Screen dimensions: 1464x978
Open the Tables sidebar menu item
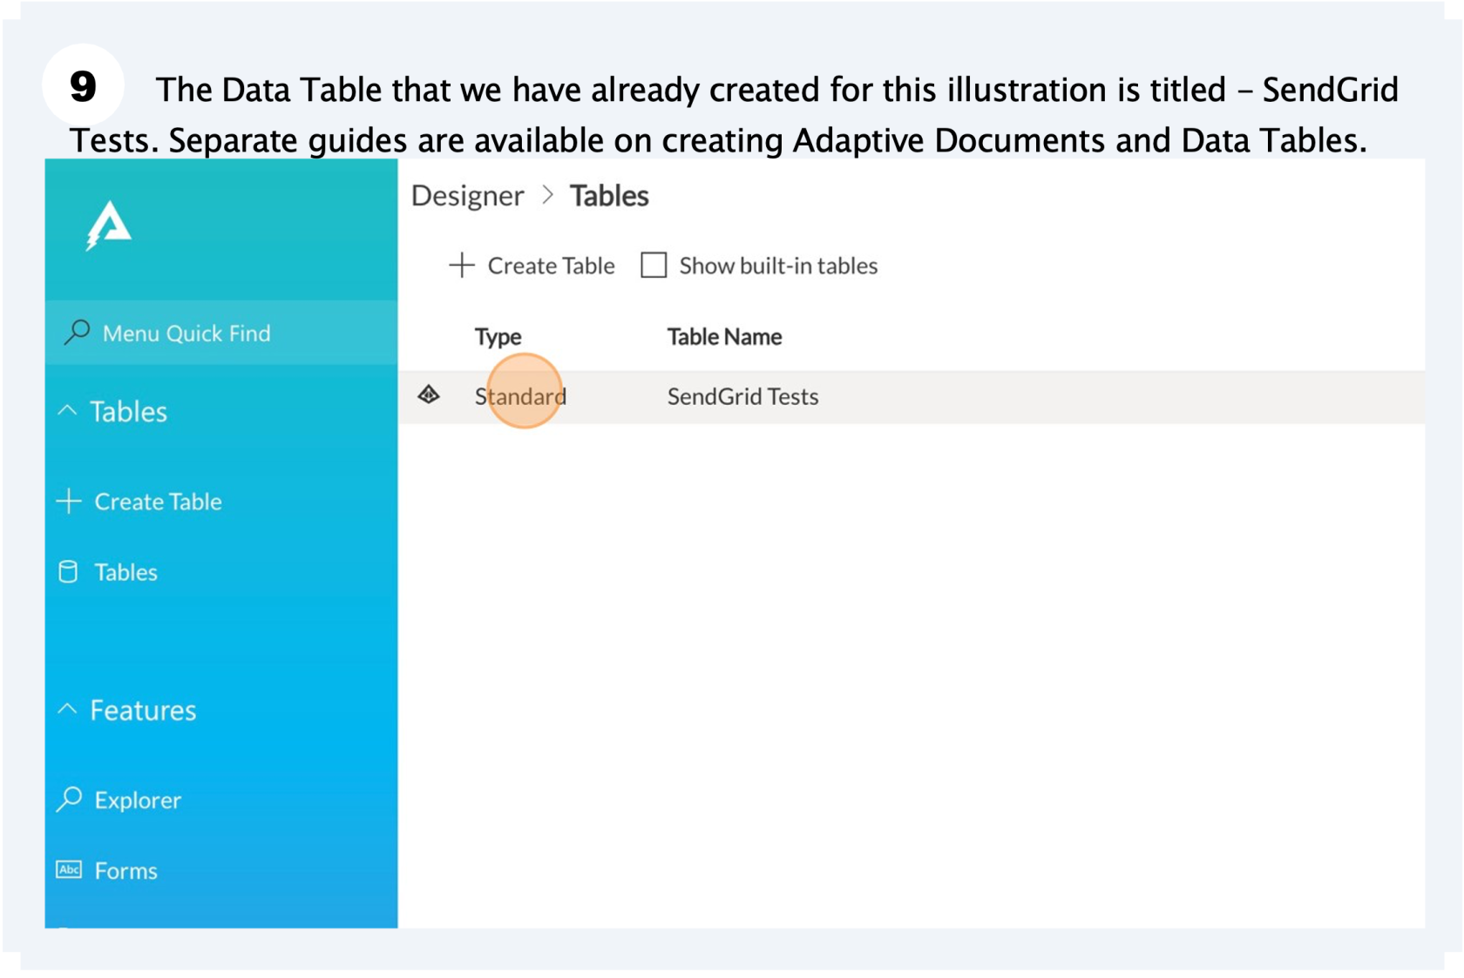point(125,572)
